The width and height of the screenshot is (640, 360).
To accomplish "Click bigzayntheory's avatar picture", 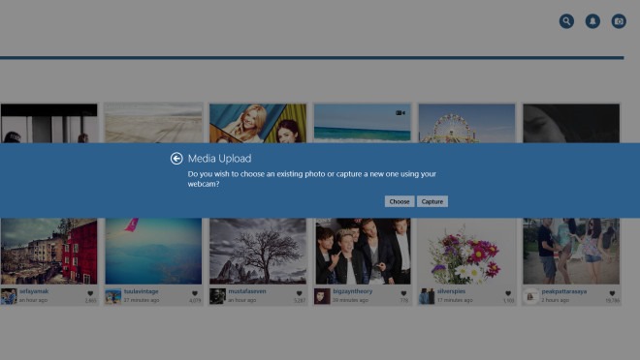I will [322, 296].
